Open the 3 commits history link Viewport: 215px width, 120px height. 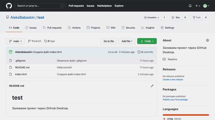145,52
